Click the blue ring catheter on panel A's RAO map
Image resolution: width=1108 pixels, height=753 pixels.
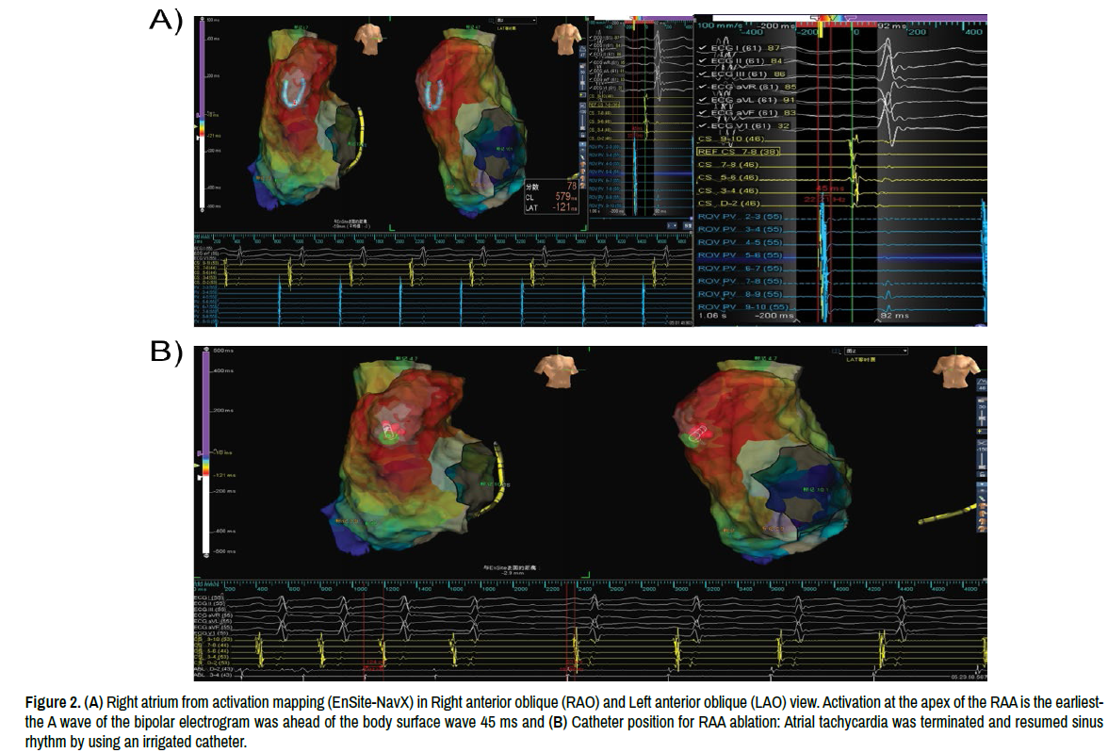[293, 90]
